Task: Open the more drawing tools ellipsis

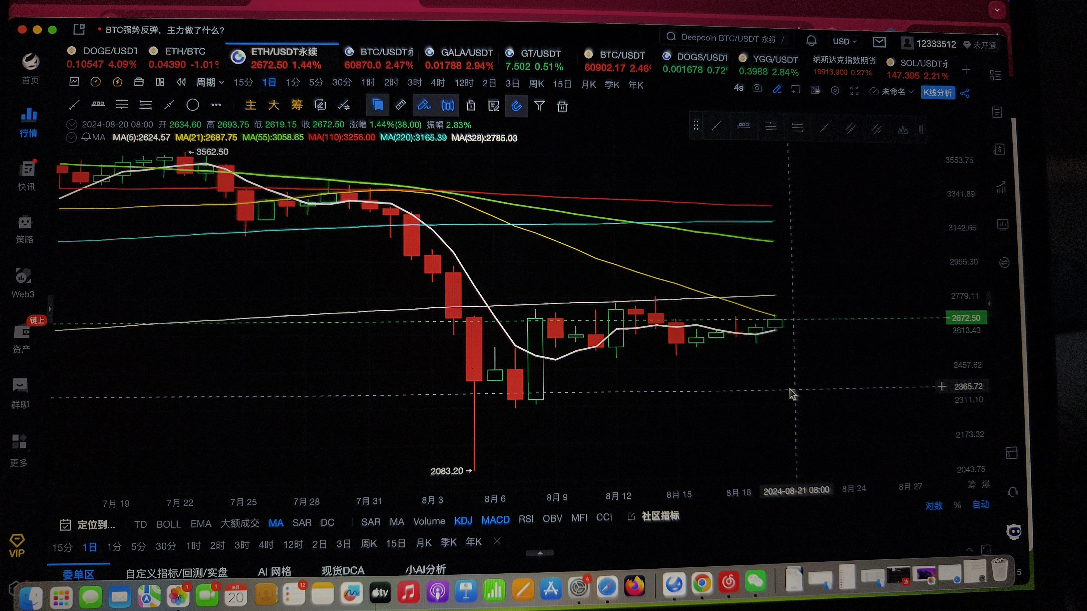Action: (216, 104)
